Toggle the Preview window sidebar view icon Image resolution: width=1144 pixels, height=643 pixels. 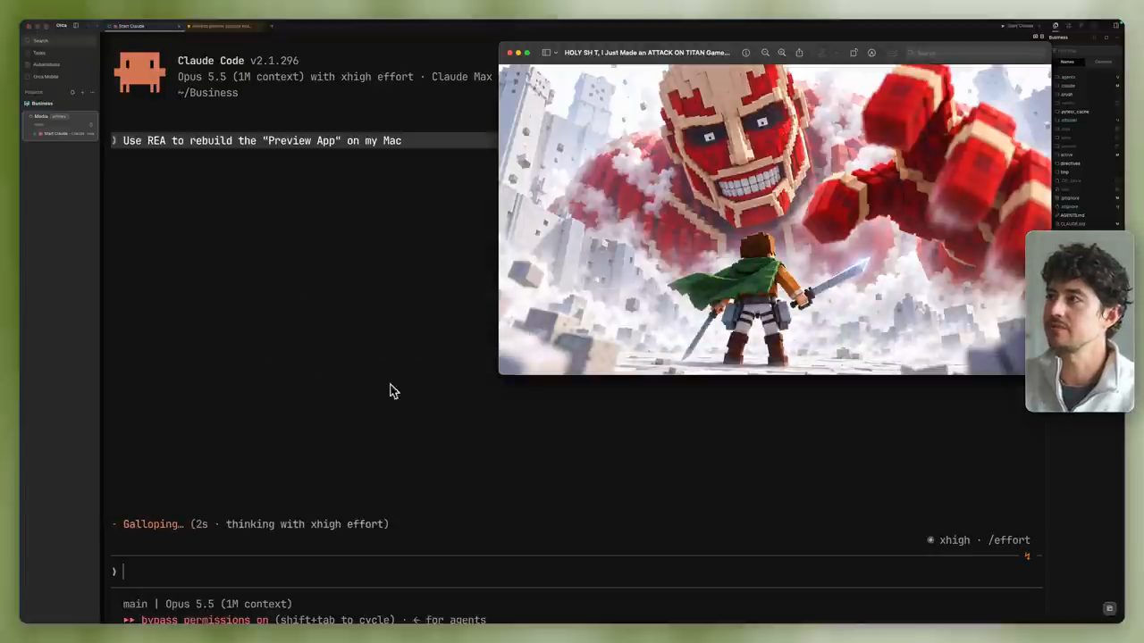[545, 53]
